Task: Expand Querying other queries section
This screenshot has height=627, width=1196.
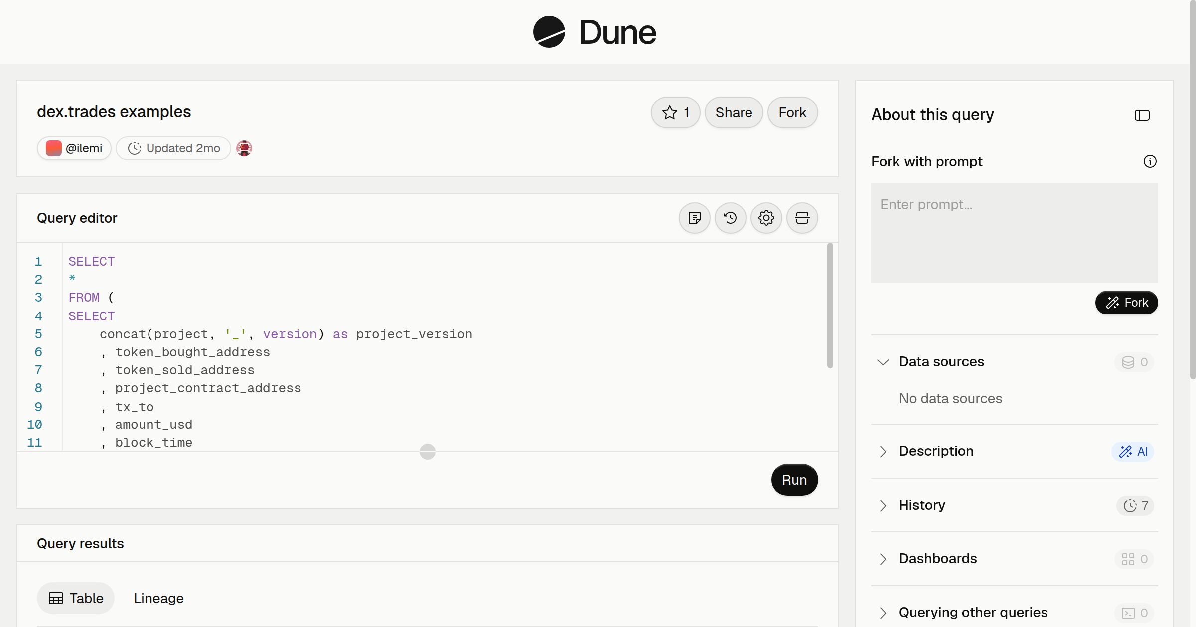Action: pos(883,613)
